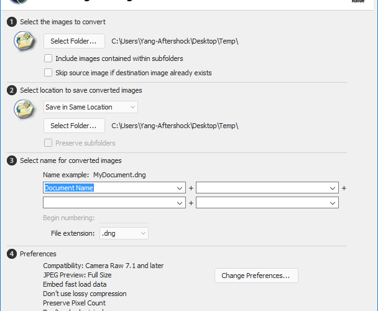Viewport: 378px width, 311px height.
Task: Click Compatibility: Camera Raw 7.1 and later
Action: pos(103,266)
